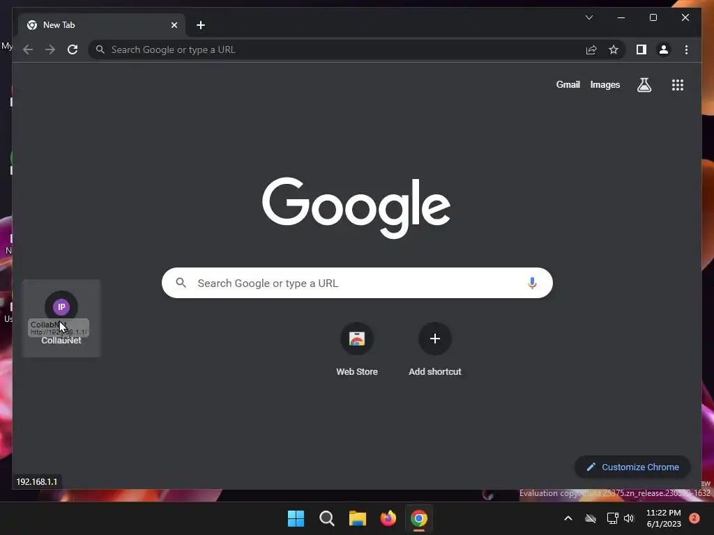Select the New Tab tab
This screenshot has width=714, height=535.
click(x=102, y=25)
